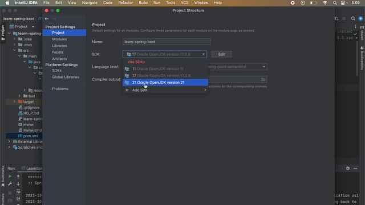Click the SDK combo box arrow
This screenshot has width=365, height=205.
click(203, 54)
